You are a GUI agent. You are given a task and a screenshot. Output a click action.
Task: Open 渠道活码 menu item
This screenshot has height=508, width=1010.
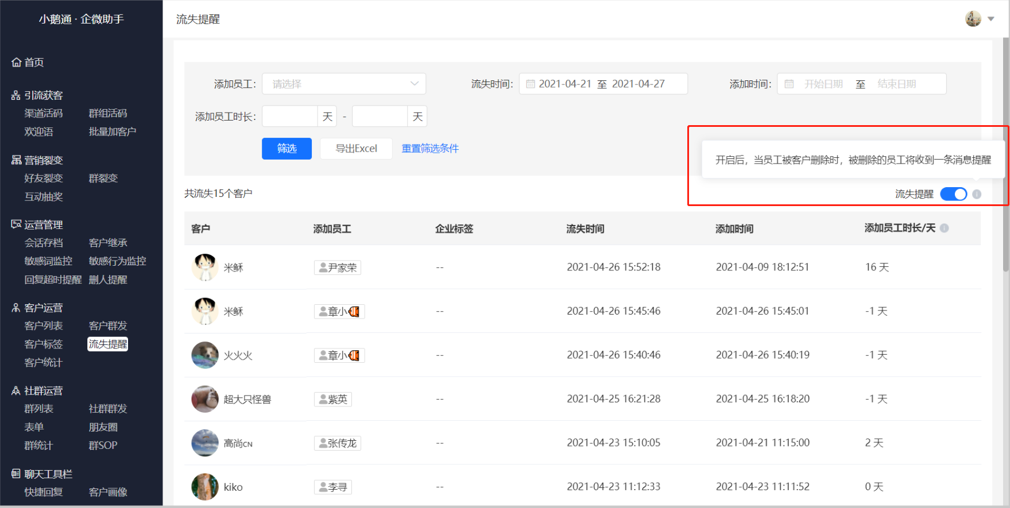[44, 114]
